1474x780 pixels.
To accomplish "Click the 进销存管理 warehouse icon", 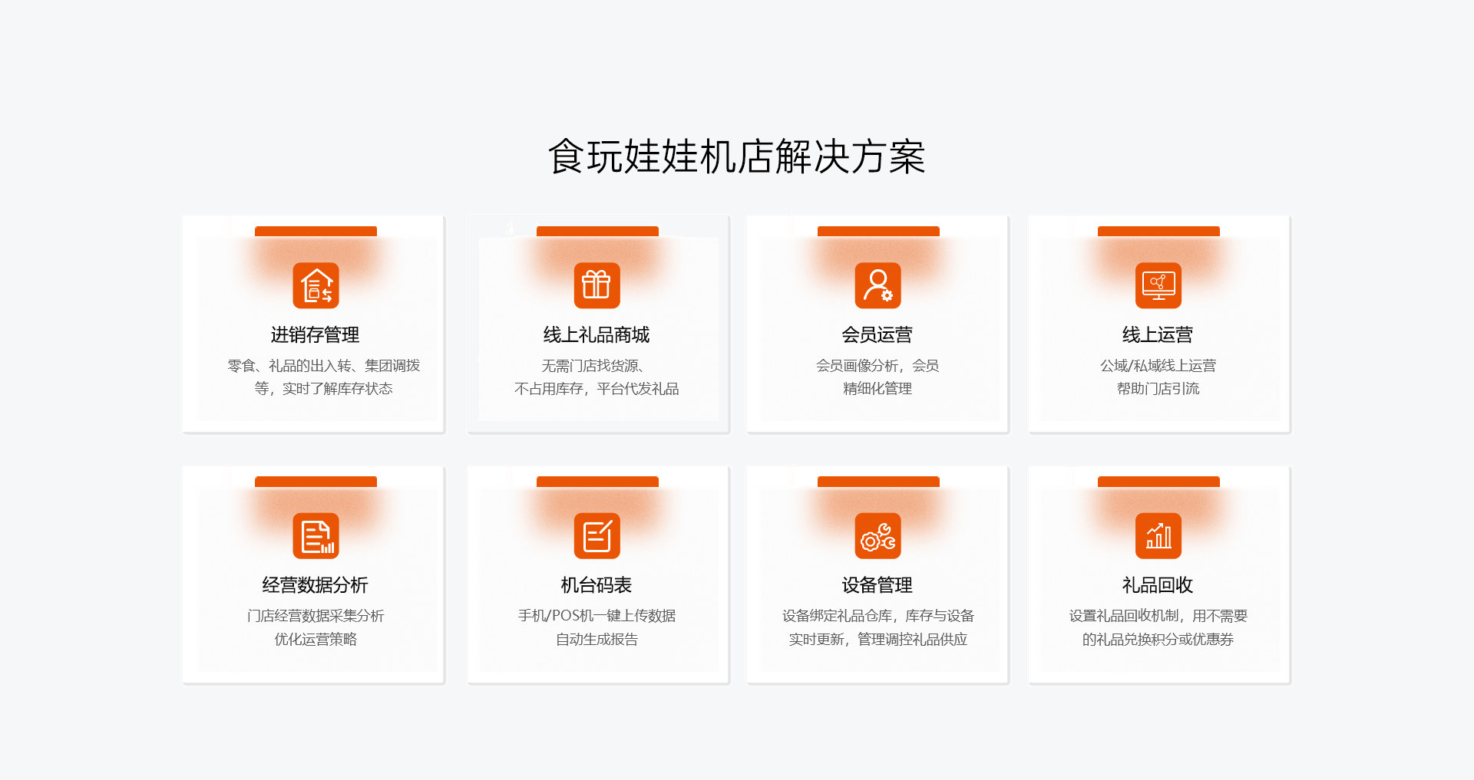I will (x=316, y=285).
